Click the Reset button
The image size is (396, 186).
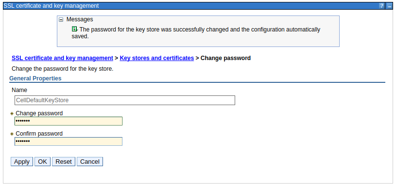pos(64,162)
